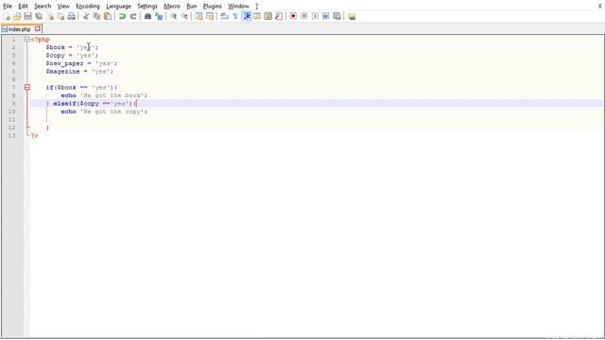
Task: Select the index.php document tab
Action: (19, 29)
